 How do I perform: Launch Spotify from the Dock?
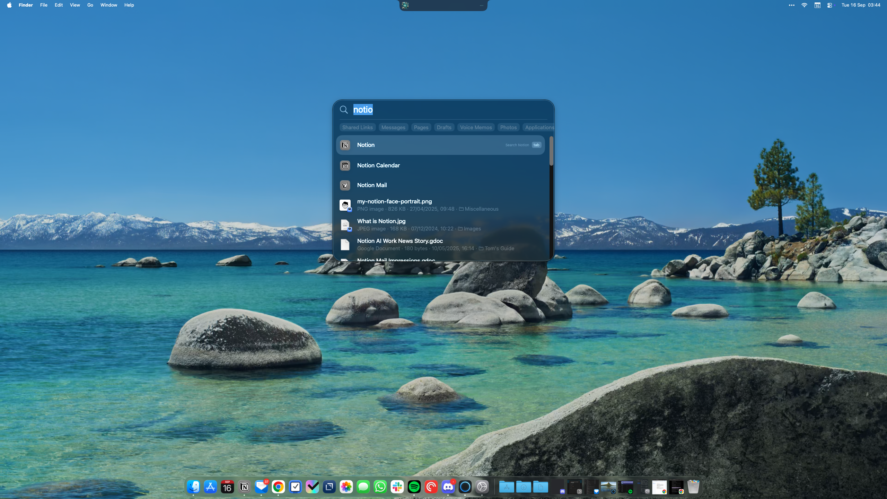click(414, 487)
